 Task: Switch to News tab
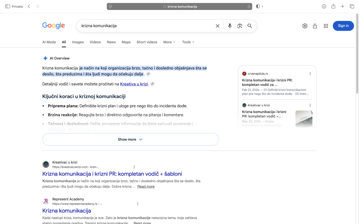(111, 42)
